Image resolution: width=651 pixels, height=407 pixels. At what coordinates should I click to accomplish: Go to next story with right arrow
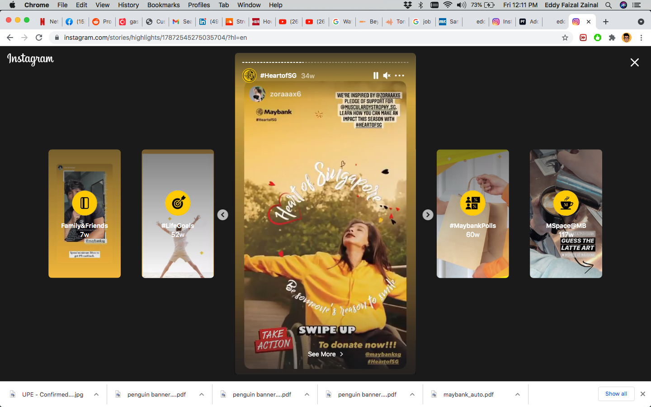428,215
